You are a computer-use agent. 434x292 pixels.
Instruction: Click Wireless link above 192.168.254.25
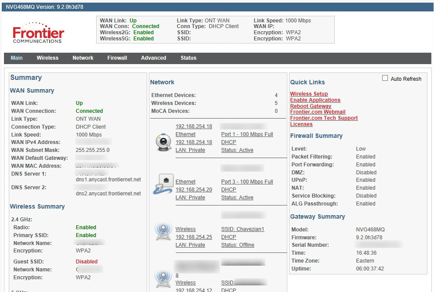coord(185,229)
